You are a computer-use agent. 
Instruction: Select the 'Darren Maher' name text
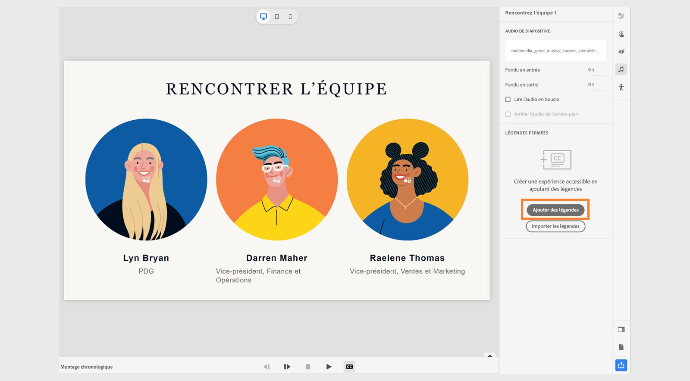[277, 258]
